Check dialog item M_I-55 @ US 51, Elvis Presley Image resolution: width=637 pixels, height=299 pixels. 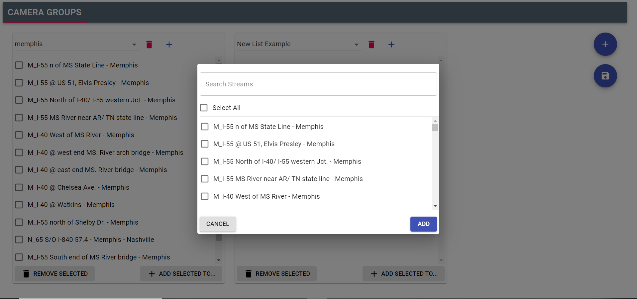(205, 144)
